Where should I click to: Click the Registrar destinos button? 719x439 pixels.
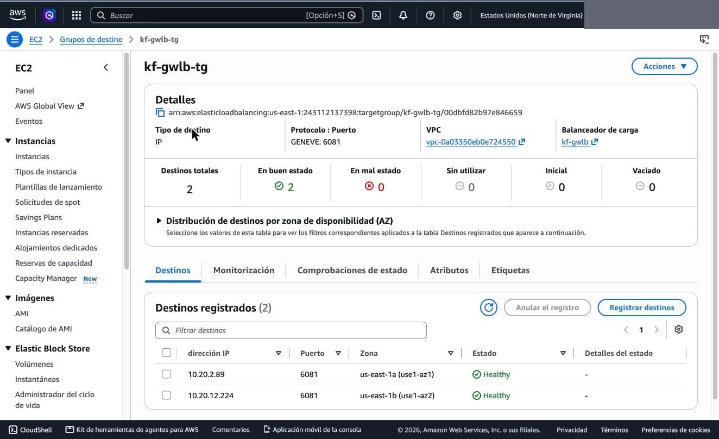click(642, 308)
